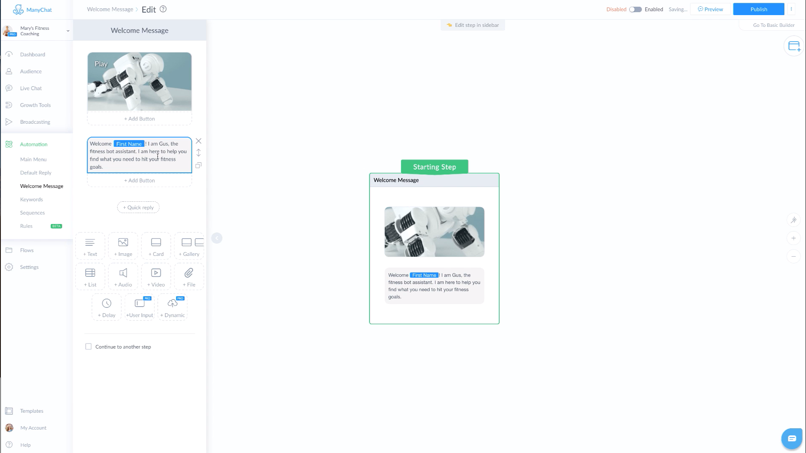
Task: Open the more options menu beside Publish
Action: (791, 9)
